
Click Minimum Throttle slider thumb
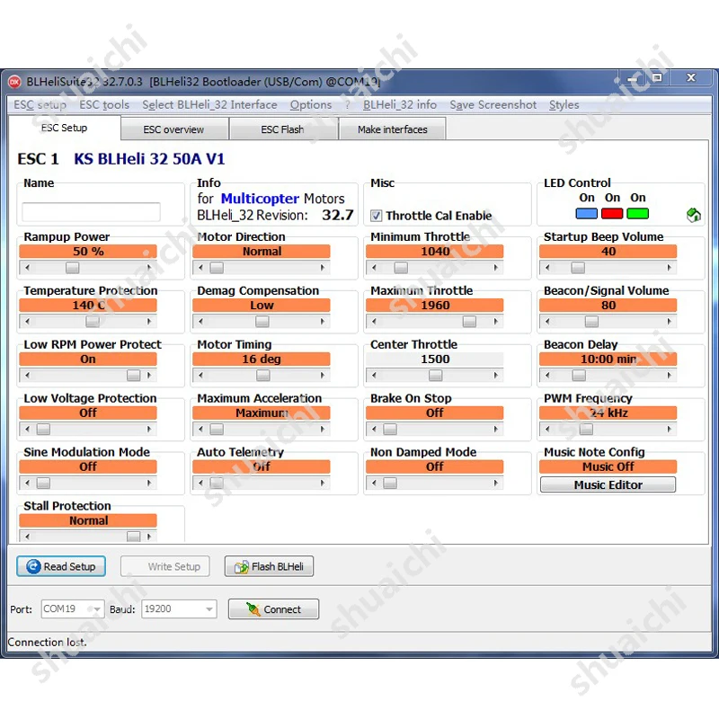click(401, 267)
